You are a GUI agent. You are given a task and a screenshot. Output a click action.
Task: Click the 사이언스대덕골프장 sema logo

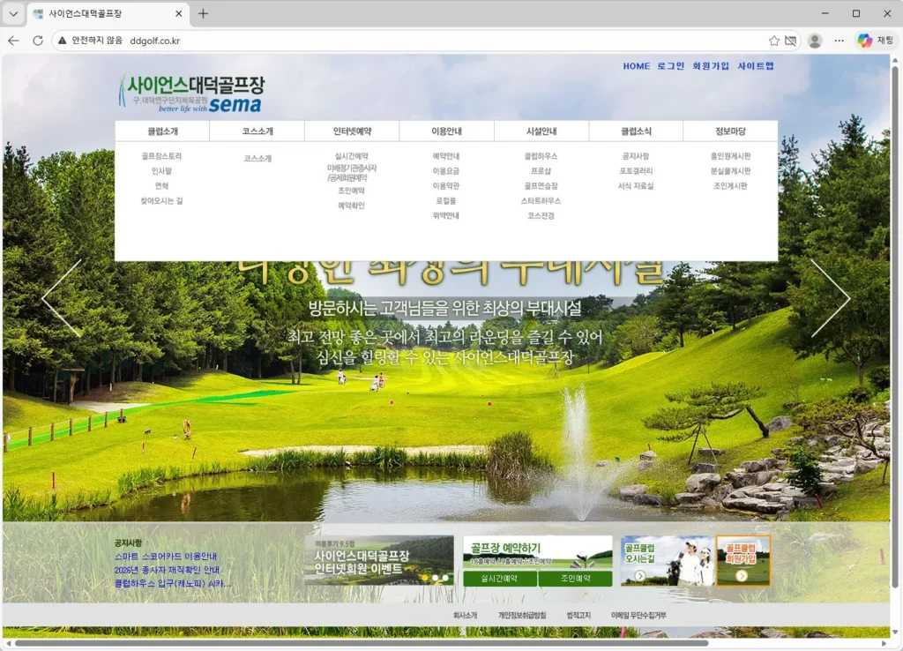tap(191, 94)
